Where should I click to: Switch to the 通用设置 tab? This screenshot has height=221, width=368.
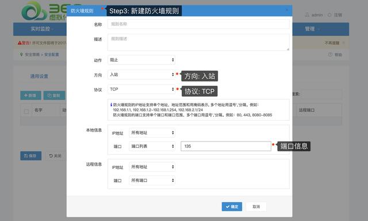[x=39, y=76]
